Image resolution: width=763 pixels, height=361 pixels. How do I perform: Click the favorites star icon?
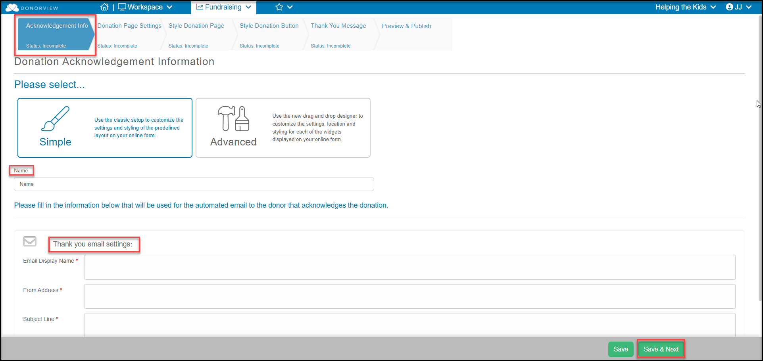coord(279,7)
